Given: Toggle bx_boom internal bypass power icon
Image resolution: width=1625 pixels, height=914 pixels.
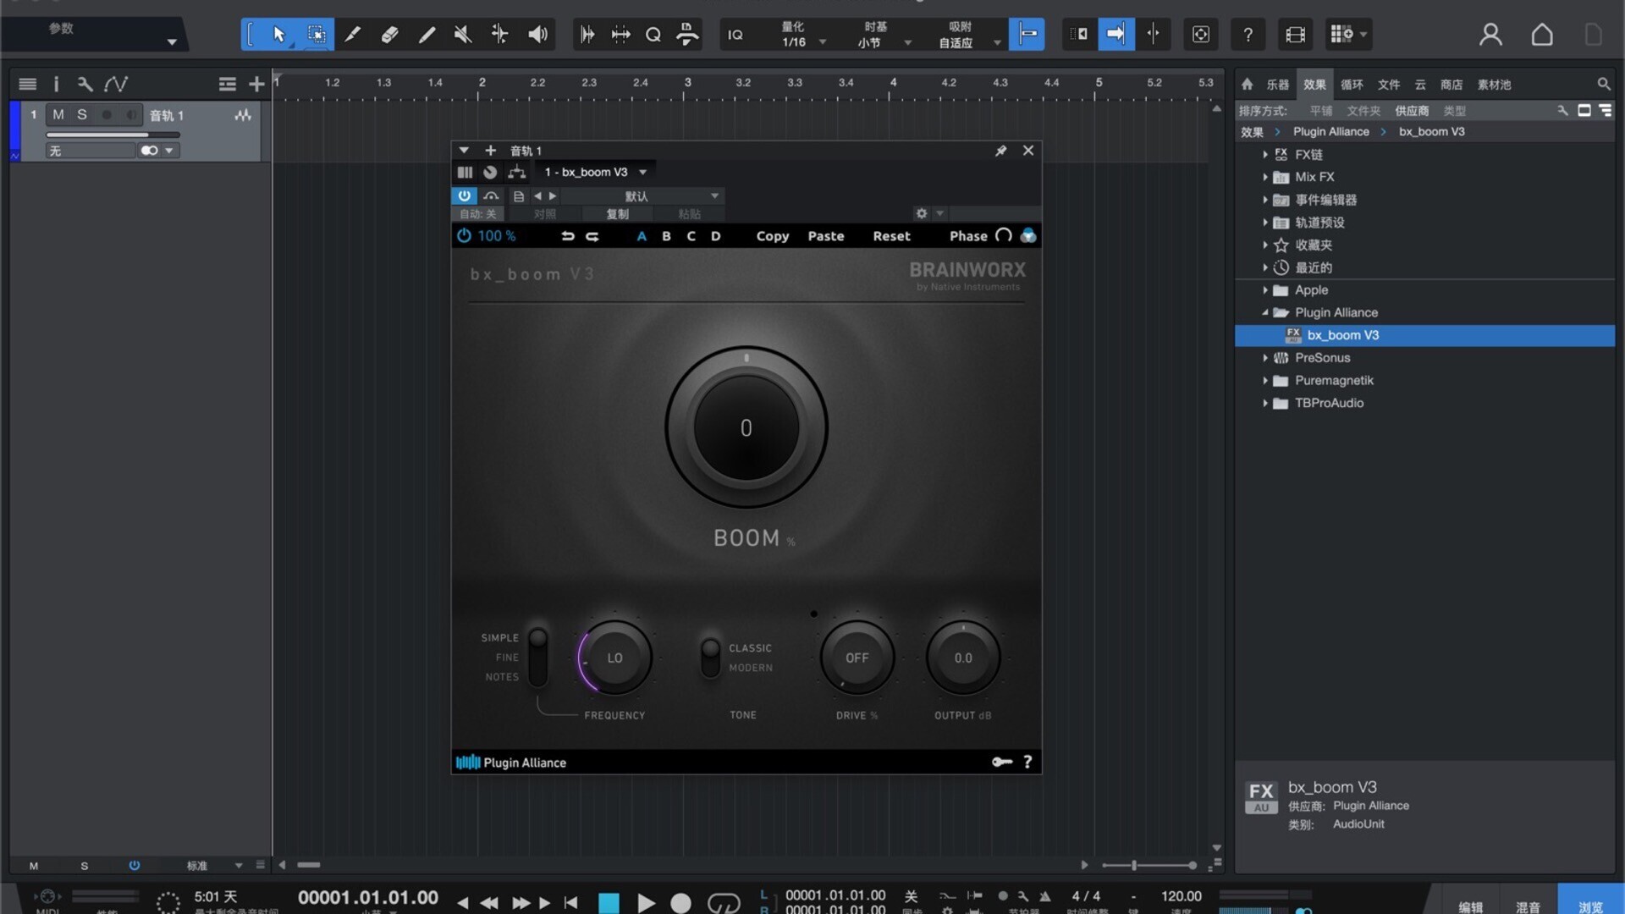Looking at the screenshot, I should pyautogui.click(x=464, y=236).
